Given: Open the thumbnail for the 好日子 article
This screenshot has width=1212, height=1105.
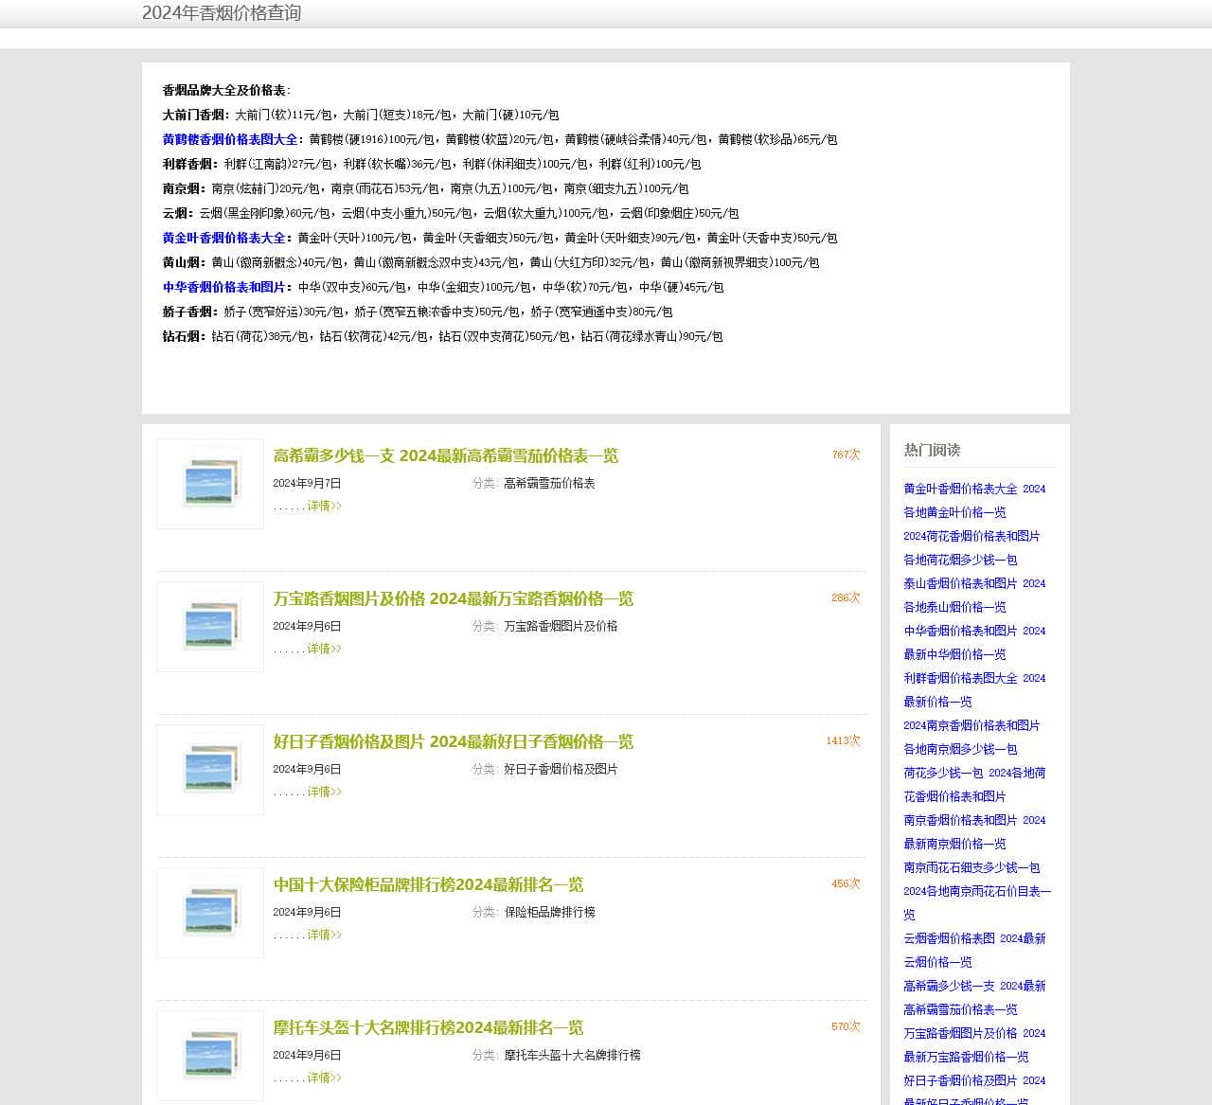Looking at the screenshot, I should coord(210,770).
